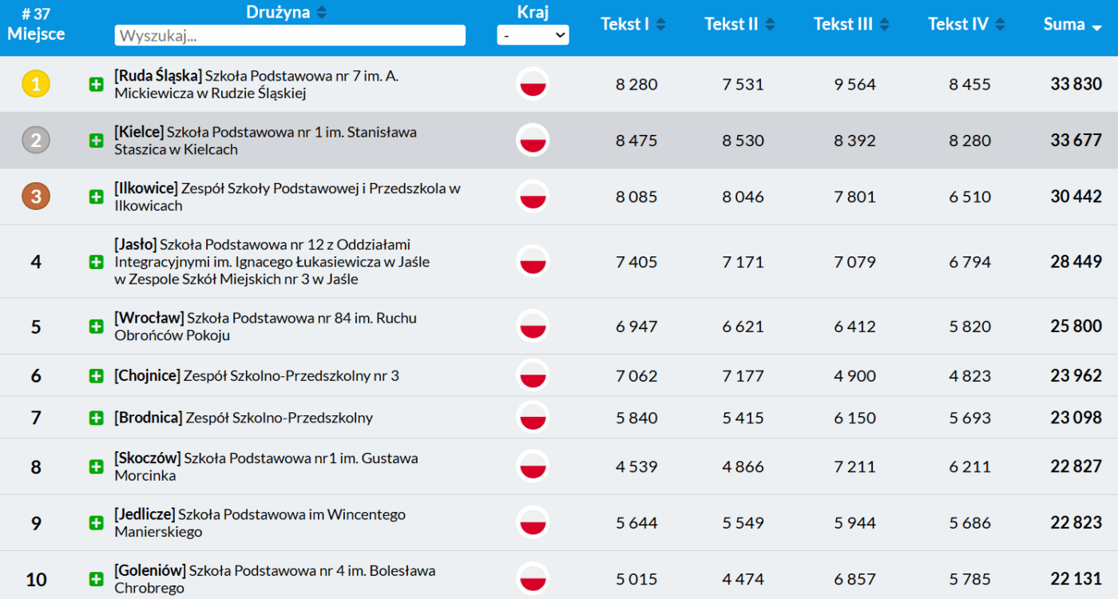Expand Kielce team details with plus
The height and width of the screenshot is (599, 1118).
coord(97,141)
